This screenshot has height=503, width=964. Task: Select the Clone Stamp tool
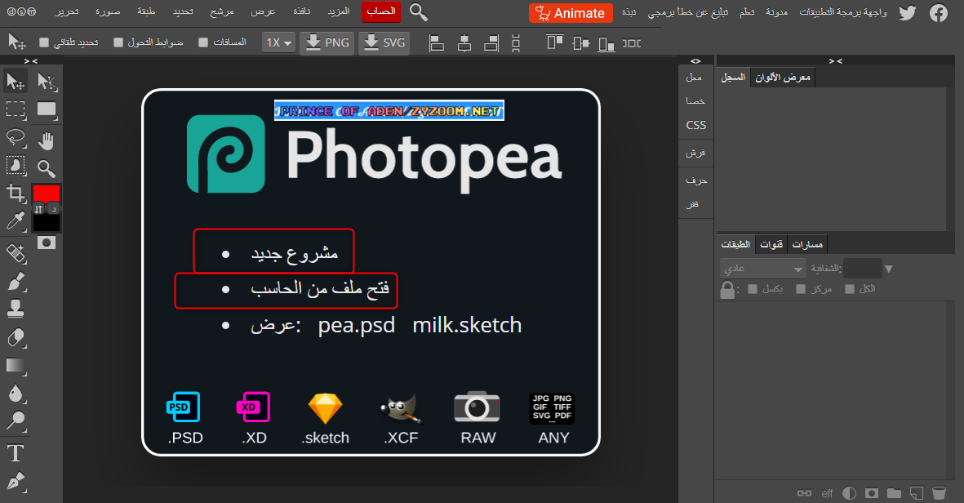[16, 309]
